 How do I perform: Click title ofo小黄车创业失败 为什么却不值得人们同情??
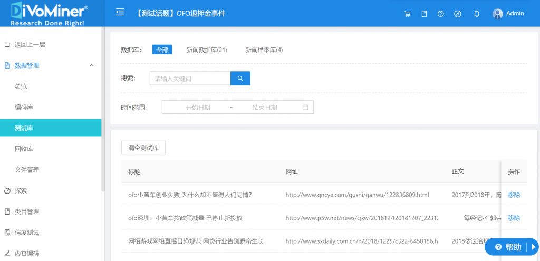point(190,195)
